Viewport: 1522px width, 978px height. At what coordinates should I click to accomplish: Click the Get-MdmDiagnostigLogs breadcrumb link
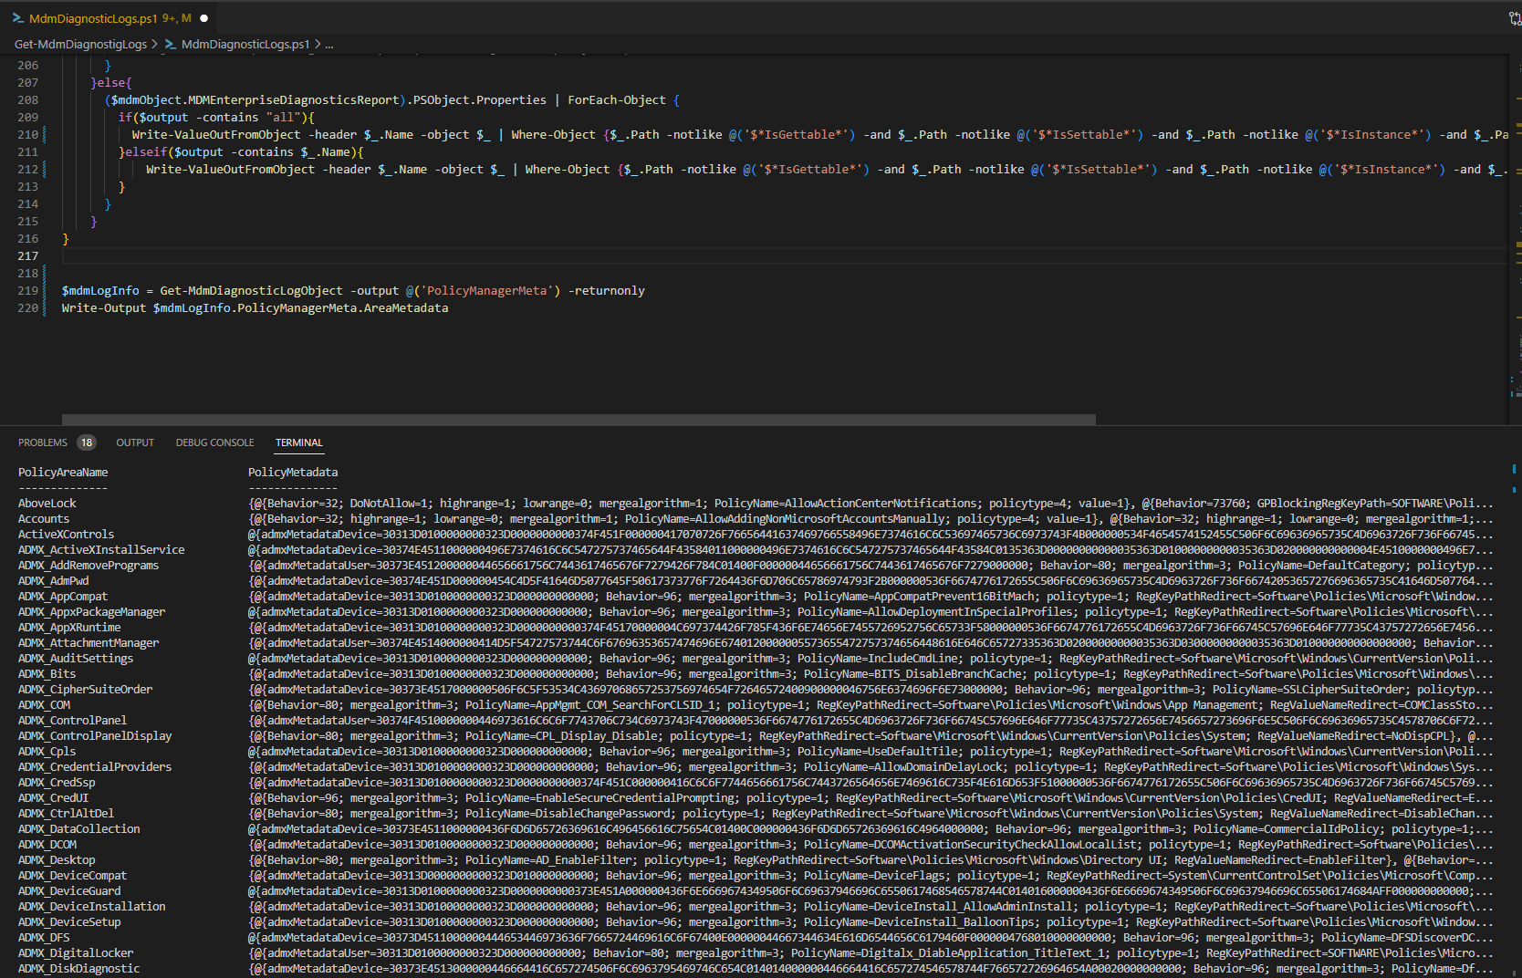click(x=80, y=44)
